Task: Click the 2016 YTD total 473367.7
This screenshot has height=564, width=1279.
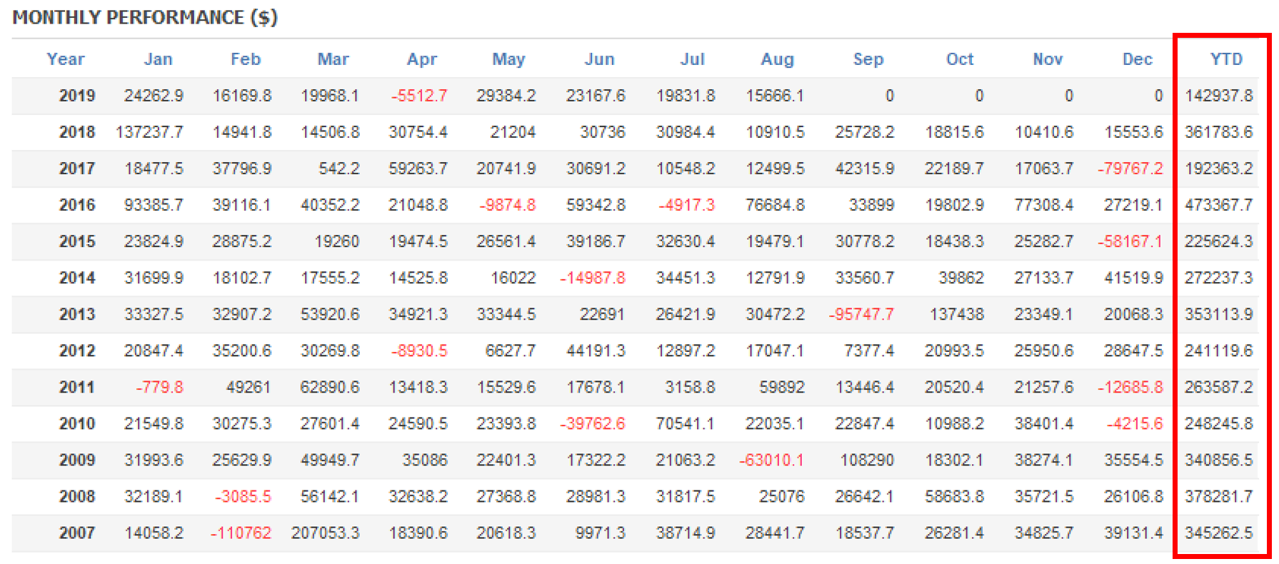Action: click(x=1218, y=205)
